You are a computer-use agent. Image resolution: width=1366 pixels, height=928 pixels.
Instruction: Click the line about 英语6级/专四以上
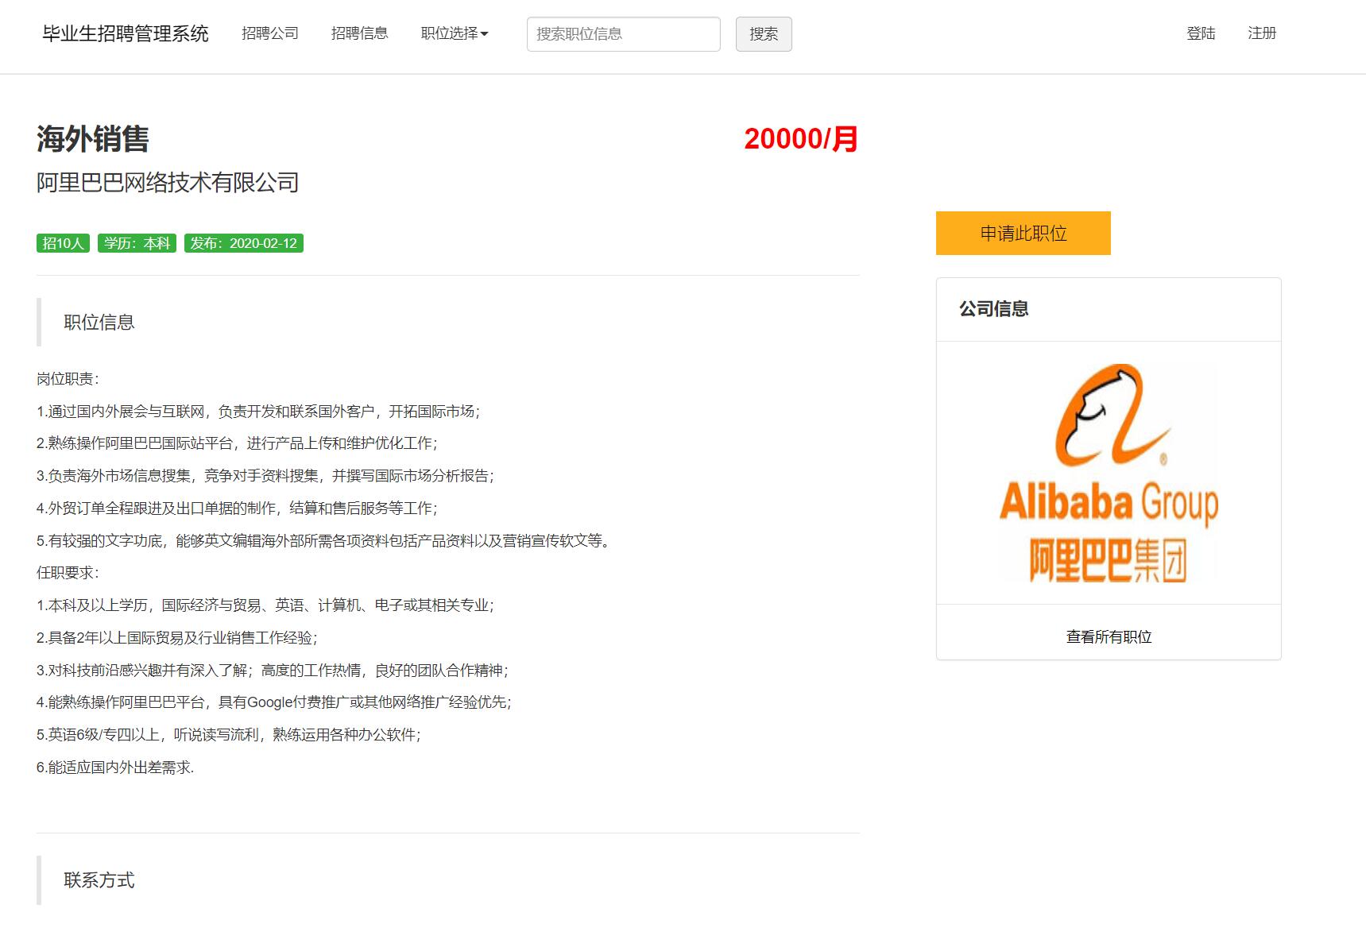pos(229,735)
